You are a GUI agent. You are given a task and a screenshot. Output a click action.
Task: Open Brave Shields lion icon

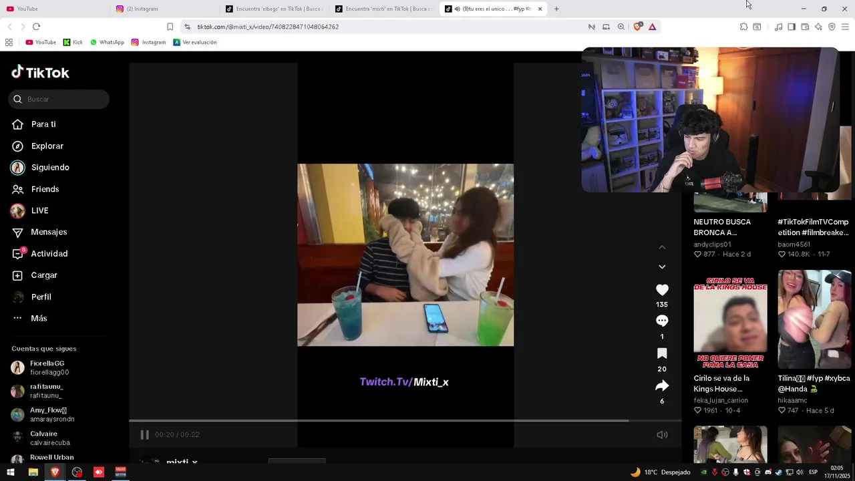[x=637, y=27]
